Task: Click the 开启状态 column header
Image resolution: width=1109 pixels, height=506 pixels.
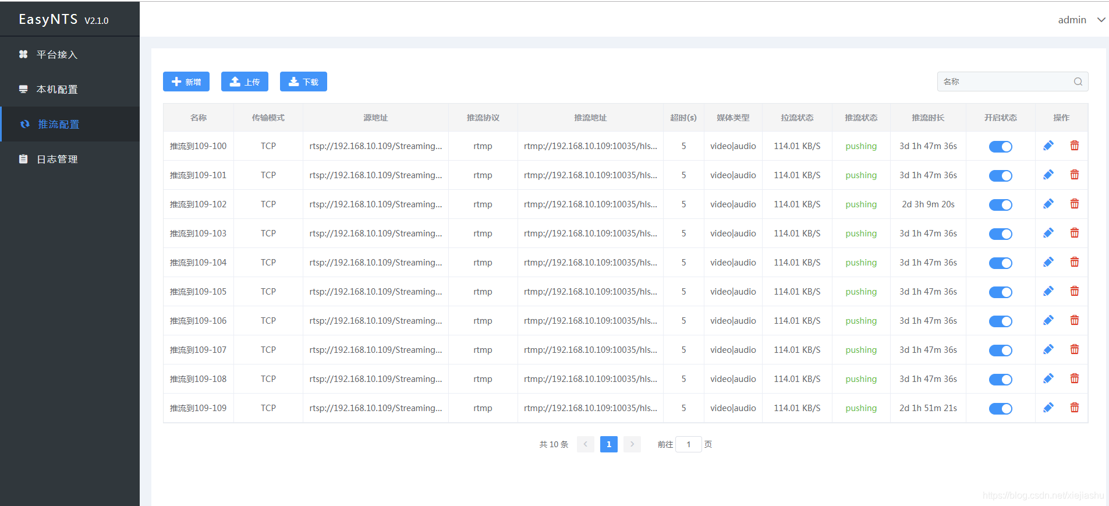Action: (1001, 118)
